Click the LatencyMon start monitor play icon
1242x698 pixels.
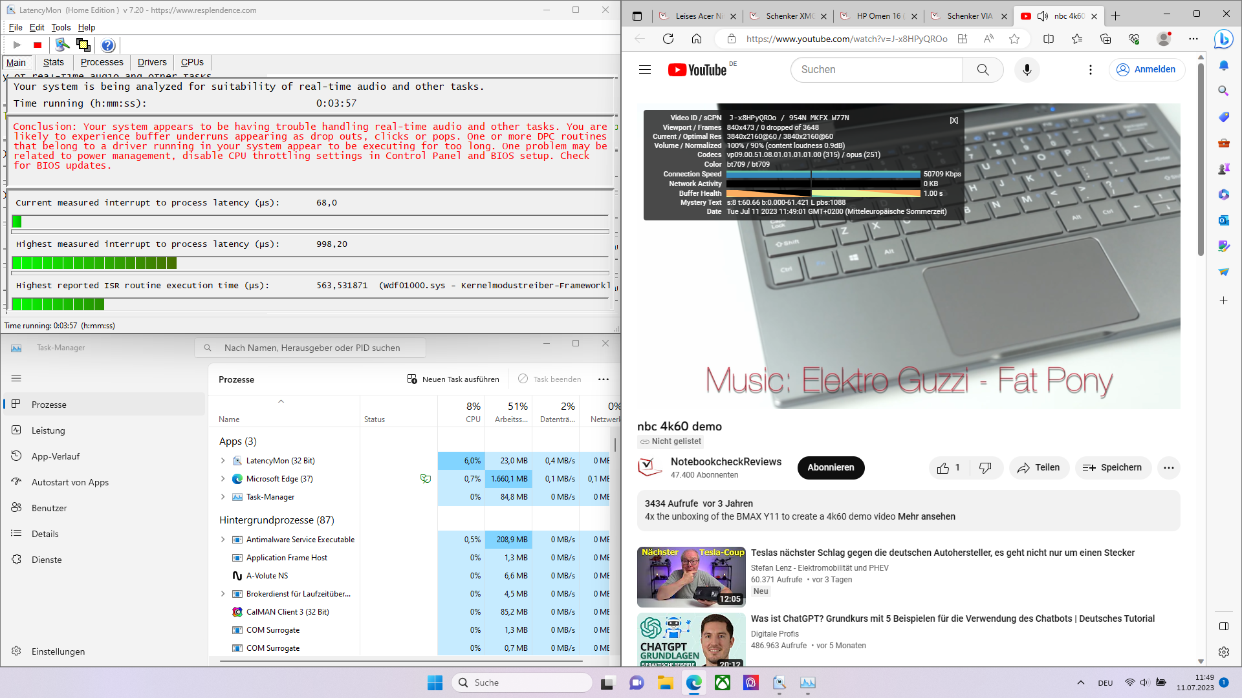point(17,45)
